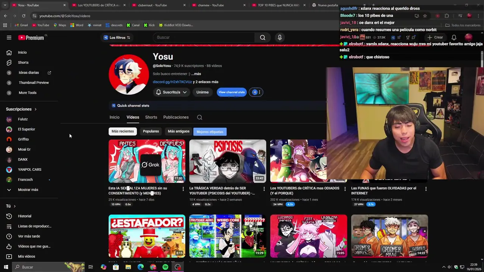Select the Mejores etiquetas chip
Image resolution: width=484 pixels, height=272 pixels.
pyautogui.click(x=210, y=132)
